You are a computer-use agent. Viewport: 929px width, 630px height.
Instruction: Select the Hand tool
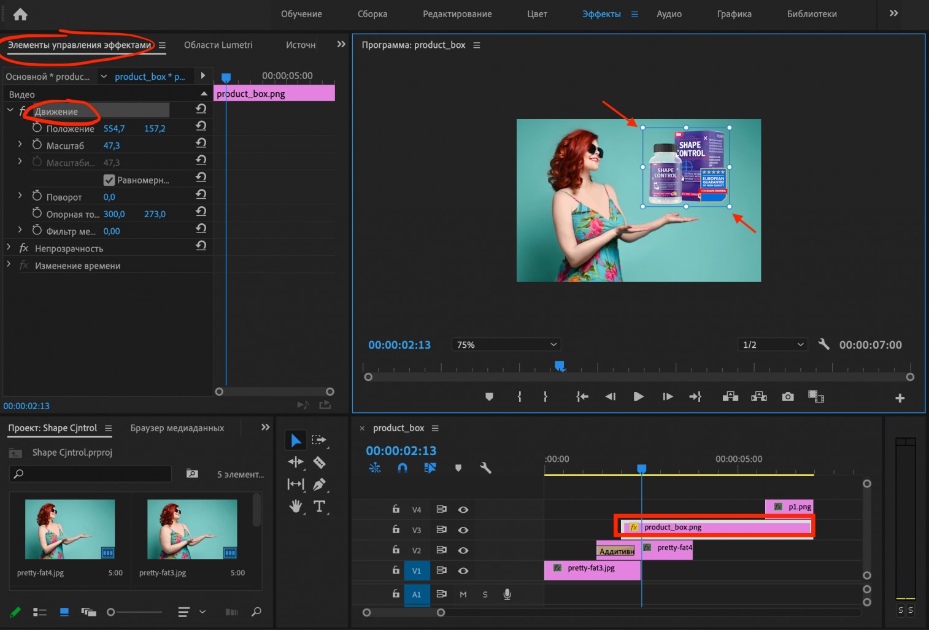point(296,506)
